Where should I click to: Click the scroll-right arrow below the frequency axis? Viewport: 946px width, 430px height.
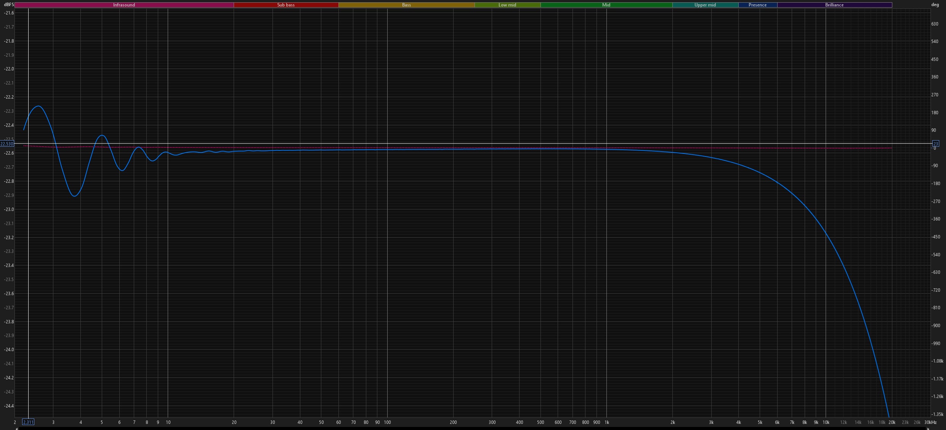[928, 428]
